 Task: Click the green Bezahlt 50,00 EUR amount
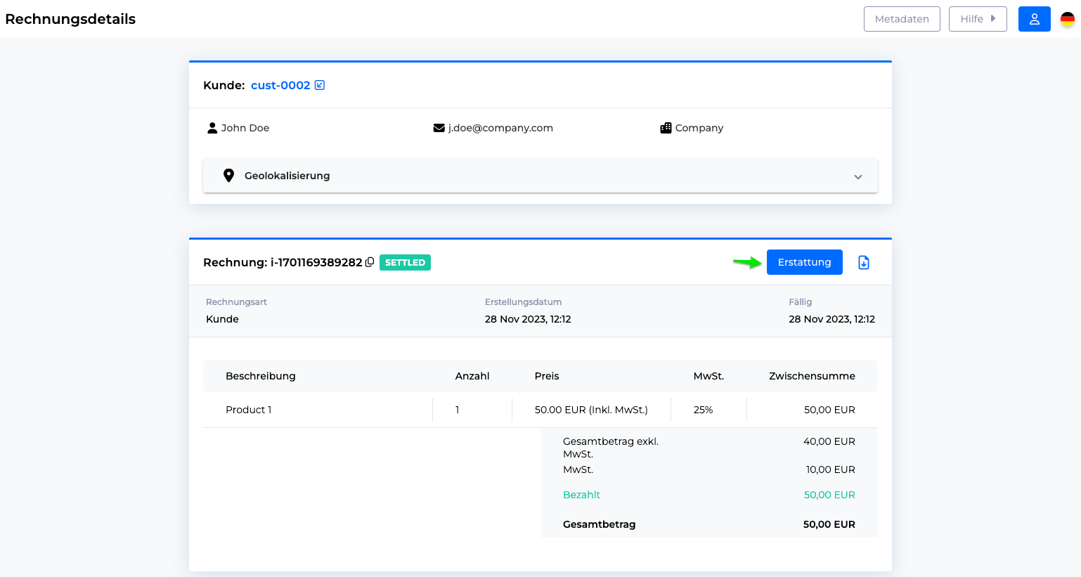[x=829, y=495]
